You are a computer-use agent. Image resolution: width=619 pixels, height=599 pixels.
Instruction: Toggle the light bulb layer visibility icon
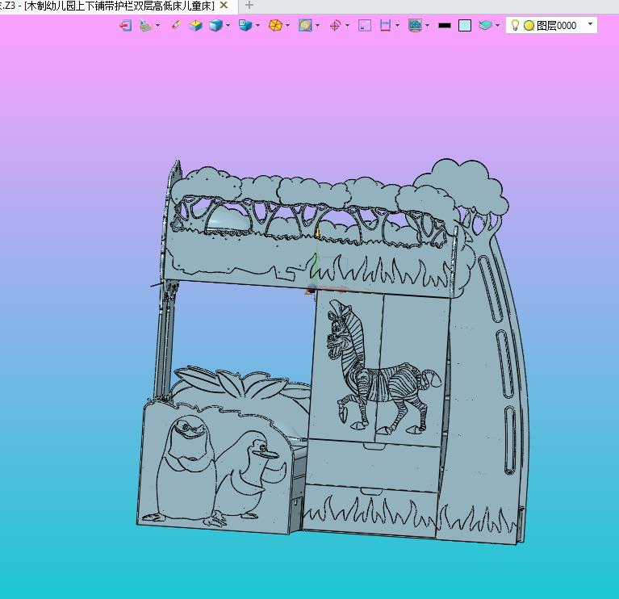coord(515,25)
